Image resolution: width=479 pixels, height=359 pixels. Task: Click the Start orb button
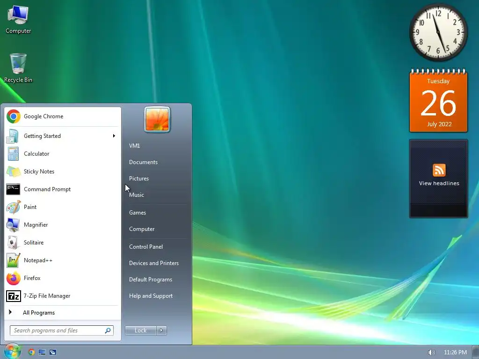pos(12,352)
